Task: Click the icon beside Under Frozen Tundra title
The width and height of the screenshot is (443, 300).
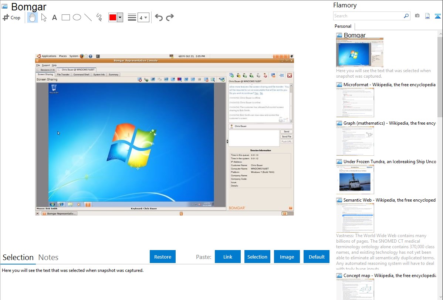Action: tap(339, 161)
